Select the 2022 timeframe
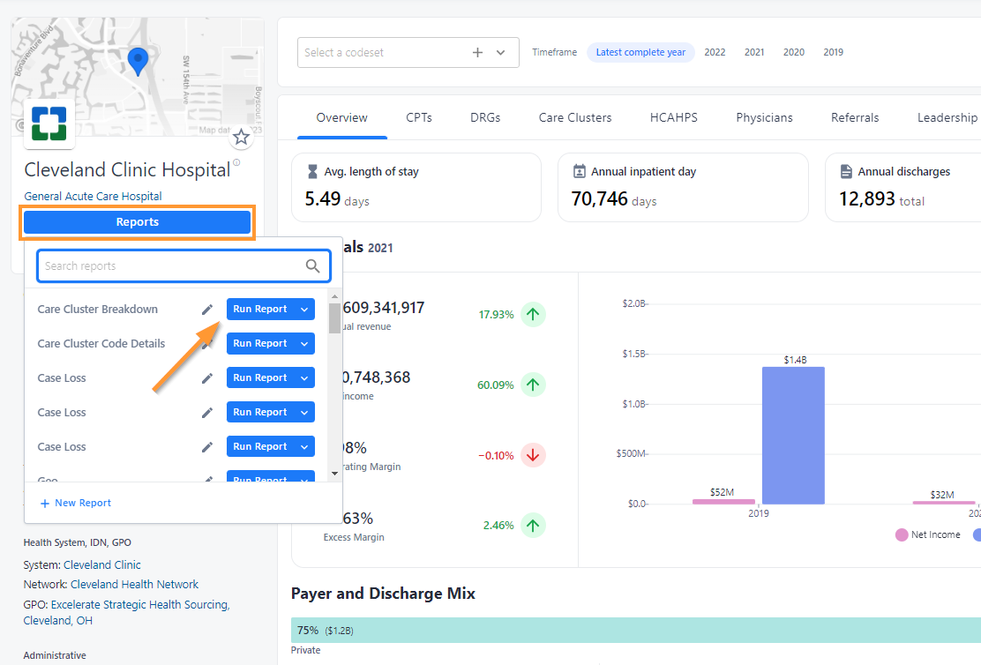Image resolution: width=981 pixels, height=665 pixels. (715, 53)
